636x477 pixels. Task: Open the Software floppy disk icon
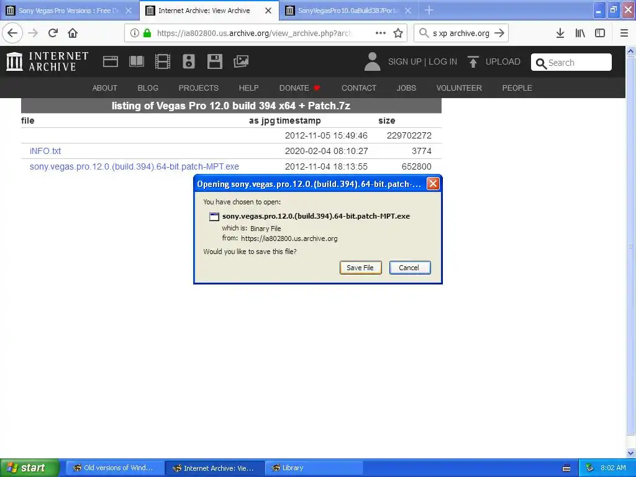pyautogui.click(x=214, y=61)
